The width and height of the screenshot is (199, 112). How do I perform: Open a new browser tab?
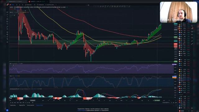click(51, 1)
